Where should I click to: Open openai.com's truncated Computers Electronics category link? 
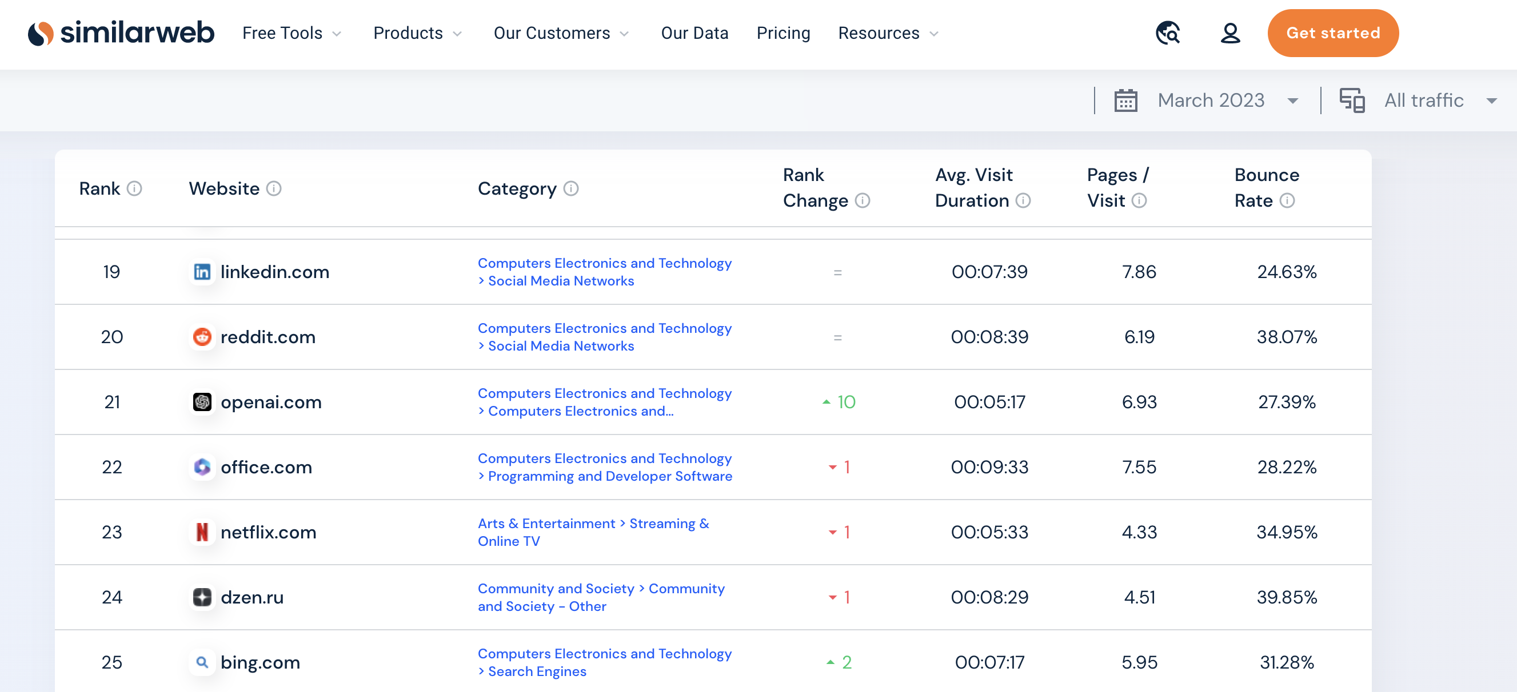[x=581, y=411]
